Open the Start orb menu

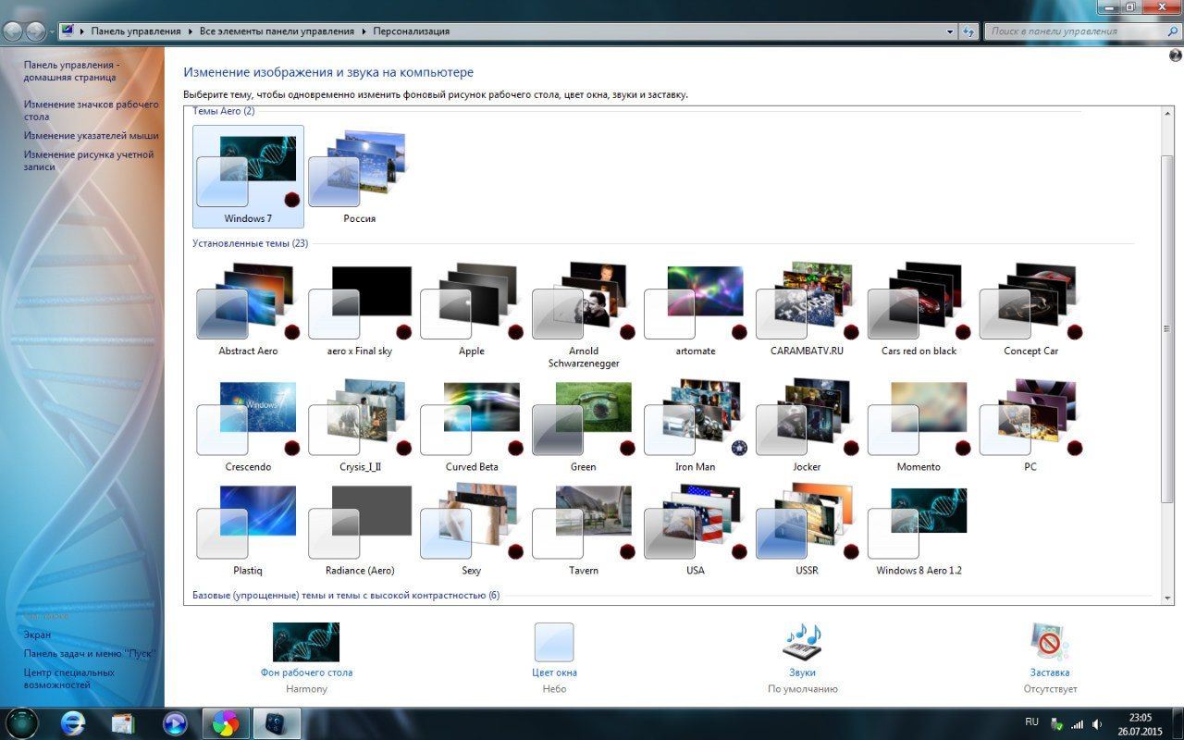tap(23, 722)
